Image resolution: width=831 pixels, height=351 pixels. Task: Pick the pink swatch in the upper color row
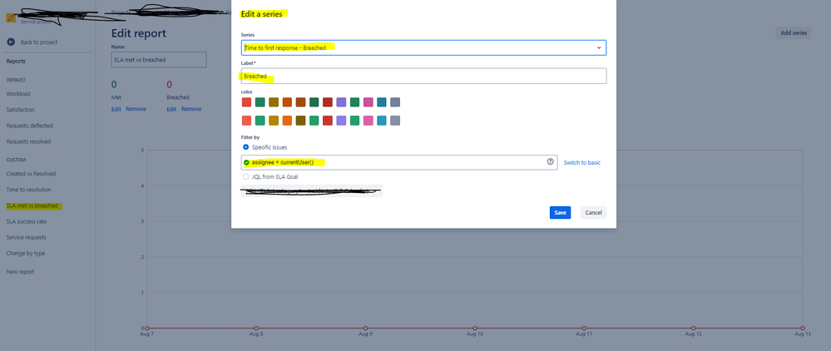(369, 101)
